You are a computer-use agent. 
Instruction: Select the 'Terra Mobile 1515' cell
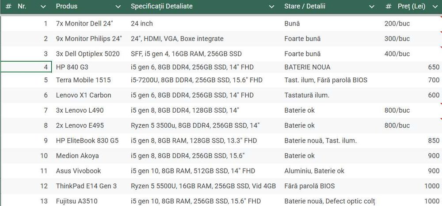point(83,80)
